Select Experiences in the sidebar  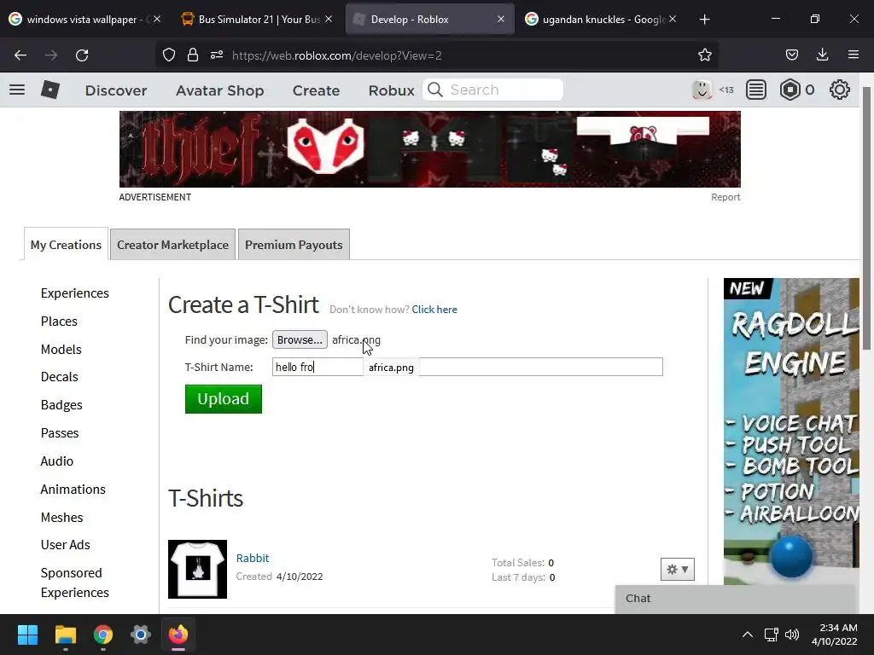click(x=75, y=293)
